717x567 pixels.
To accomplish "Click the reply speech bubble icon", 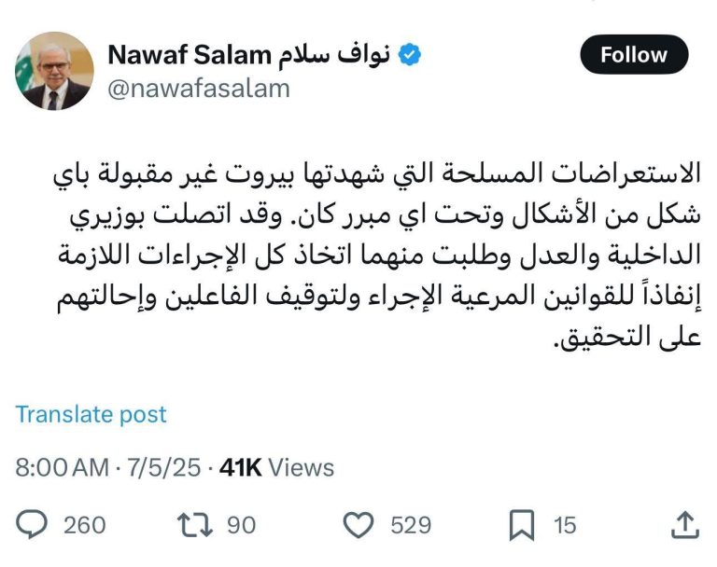I will click(32, 524).
